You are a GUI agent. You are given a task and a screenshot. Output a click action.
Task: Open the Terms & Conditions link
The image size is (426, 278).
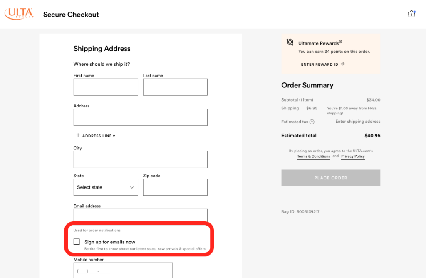point(313,156)
